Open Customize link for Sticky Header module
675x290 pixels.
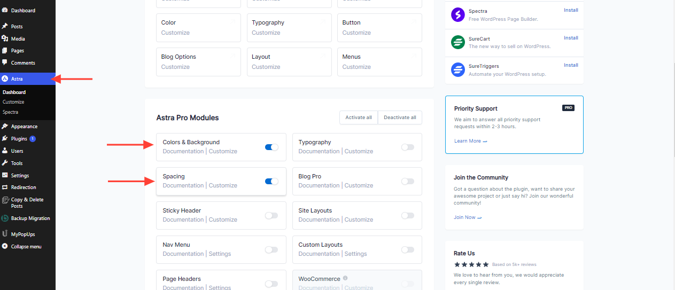[x=223, y=220]
